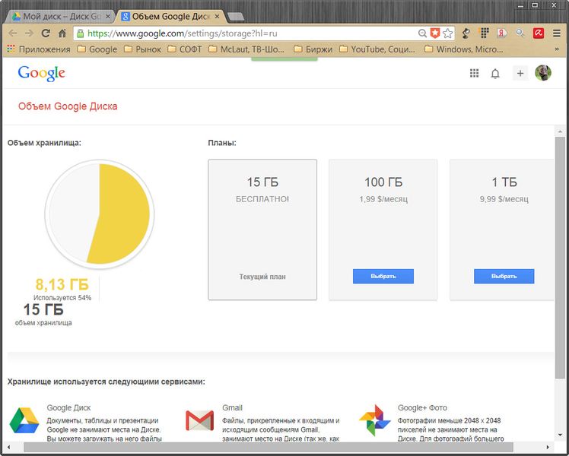Open the browser home page icon
Viewport: 569px width, 456px height.
pyautogui.click(x=62, y=33)
